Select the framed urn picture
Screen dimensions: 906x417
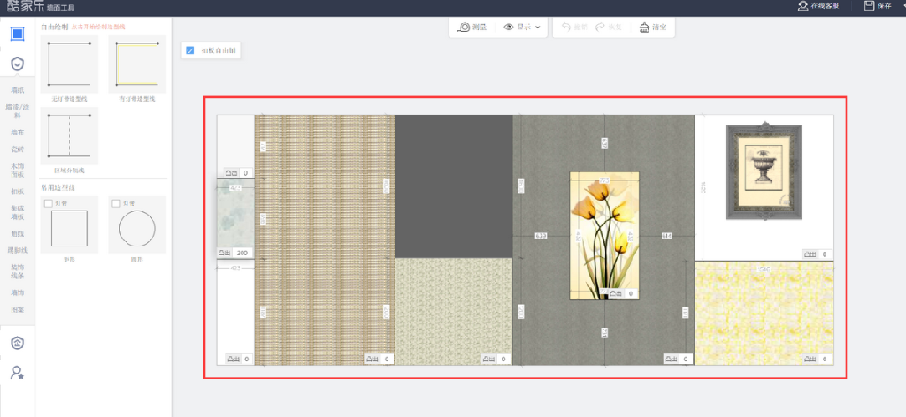point(764,171)
